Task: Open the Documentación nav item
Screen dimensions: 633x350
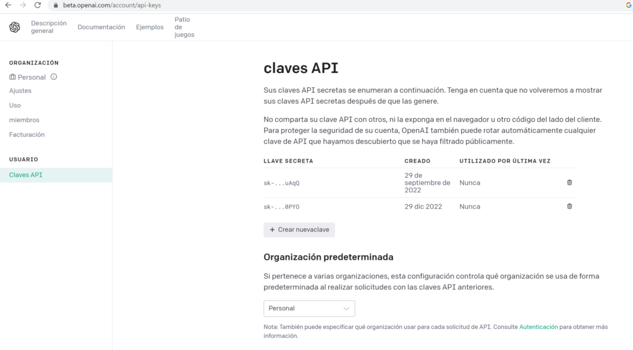Action: click(x=101, y=27)
